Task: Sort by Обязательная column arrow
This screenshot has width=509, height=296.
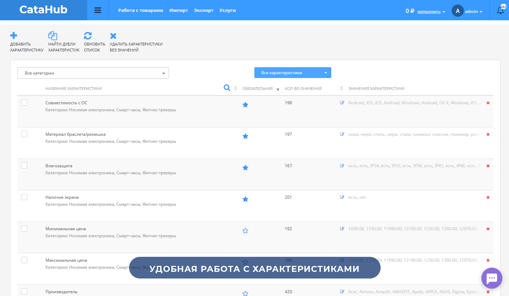Action: pyautogui.click(x=278, y=90)
